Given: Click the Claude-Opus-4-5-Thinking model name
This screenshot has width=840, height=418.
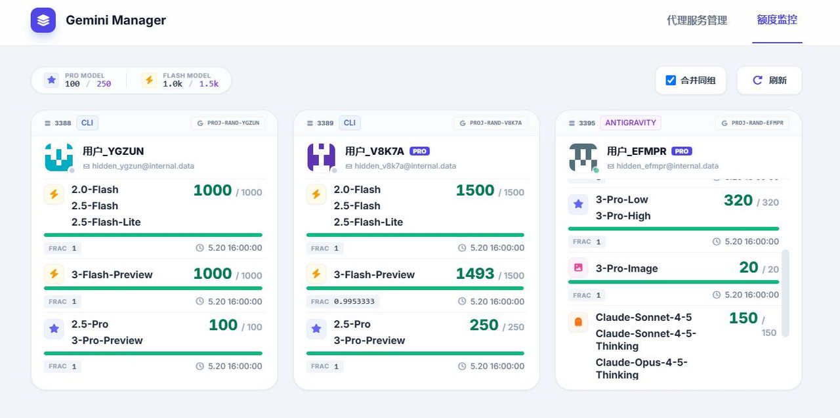Looking at the screenshot, I should (x=641, y=369).
